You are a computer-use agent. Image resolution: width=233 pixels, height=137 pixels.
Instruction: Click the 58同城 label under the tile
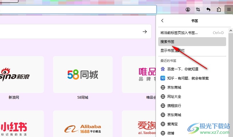click(x=83, y=98)
